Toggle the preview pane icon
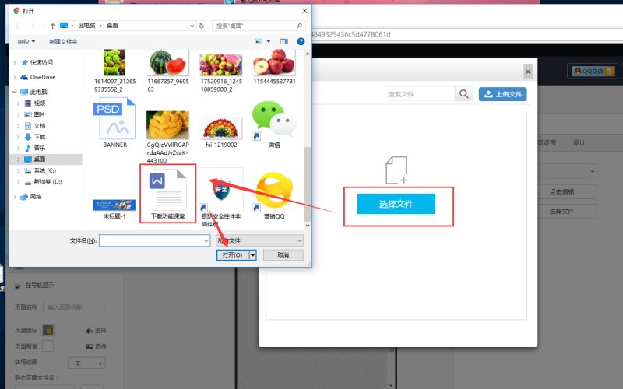Screen dimensions: 623x389 [284, 41]
